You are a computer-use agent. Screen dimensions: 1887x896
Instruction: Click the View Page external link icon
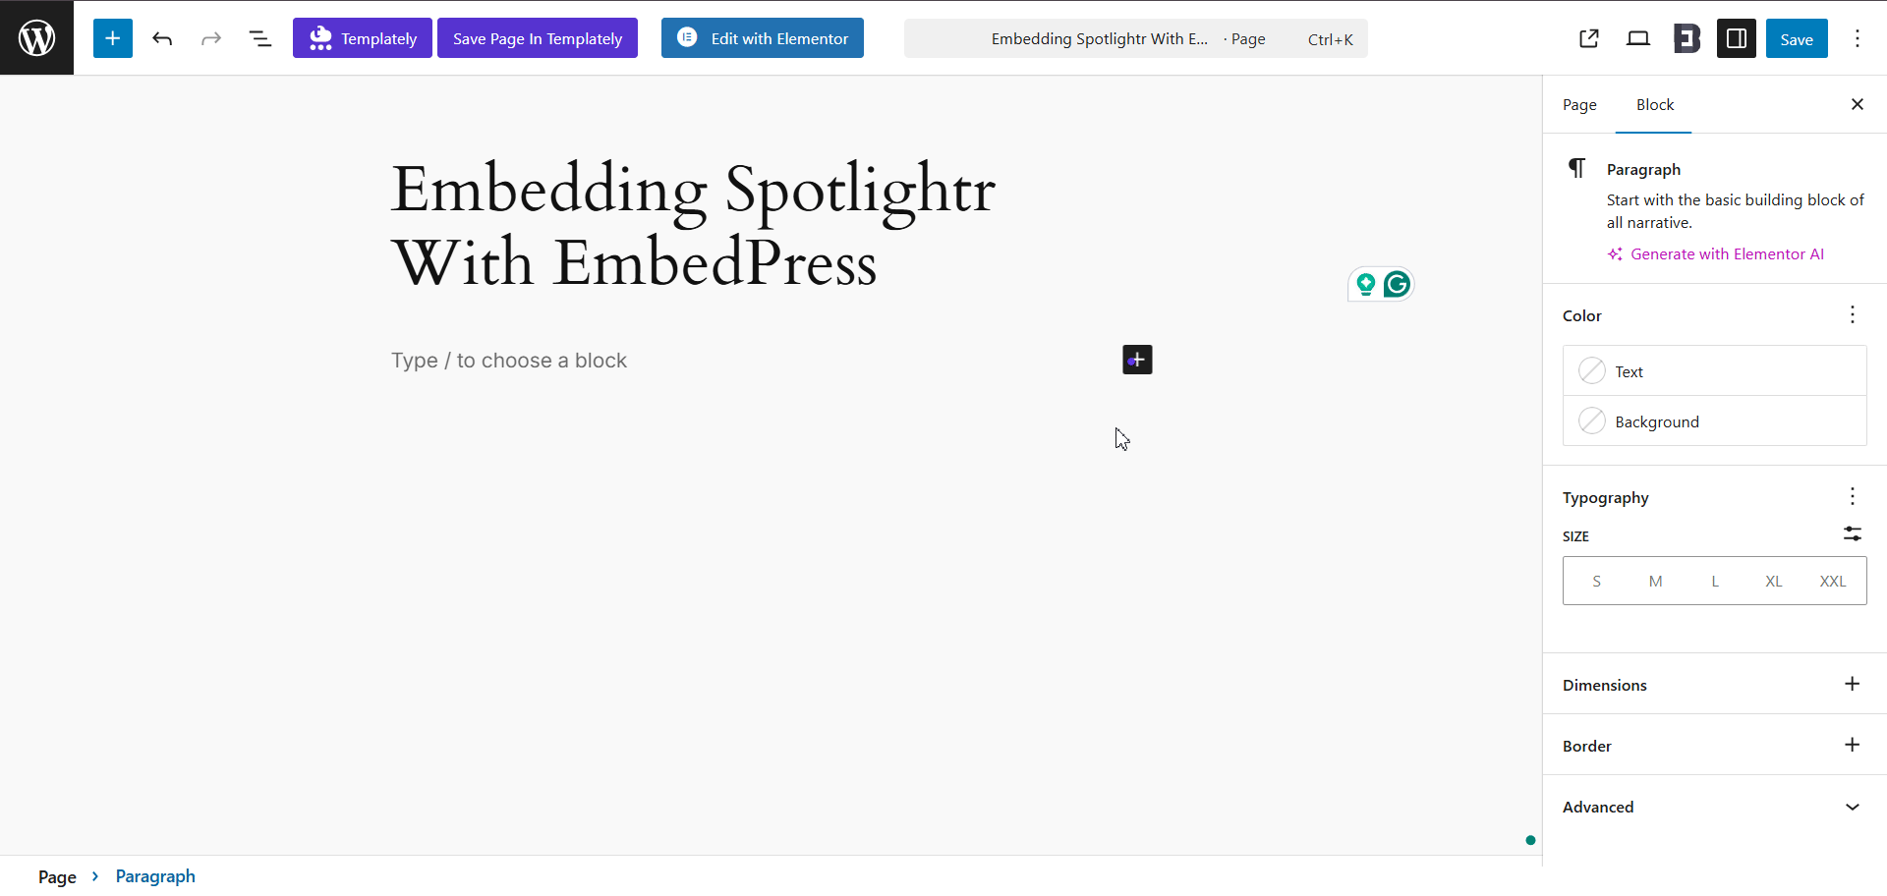point(1589,38)
